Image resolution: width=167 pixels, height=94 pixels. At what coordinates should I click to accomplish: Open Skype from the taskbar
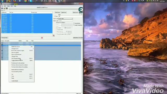(31, 1)
